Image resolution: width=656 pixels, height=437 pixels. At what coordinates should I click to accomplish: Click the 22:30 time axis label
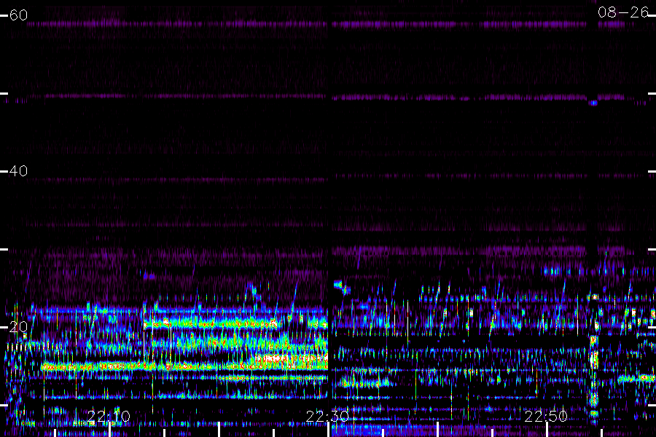pyautogui.click(x=327, y=416)
